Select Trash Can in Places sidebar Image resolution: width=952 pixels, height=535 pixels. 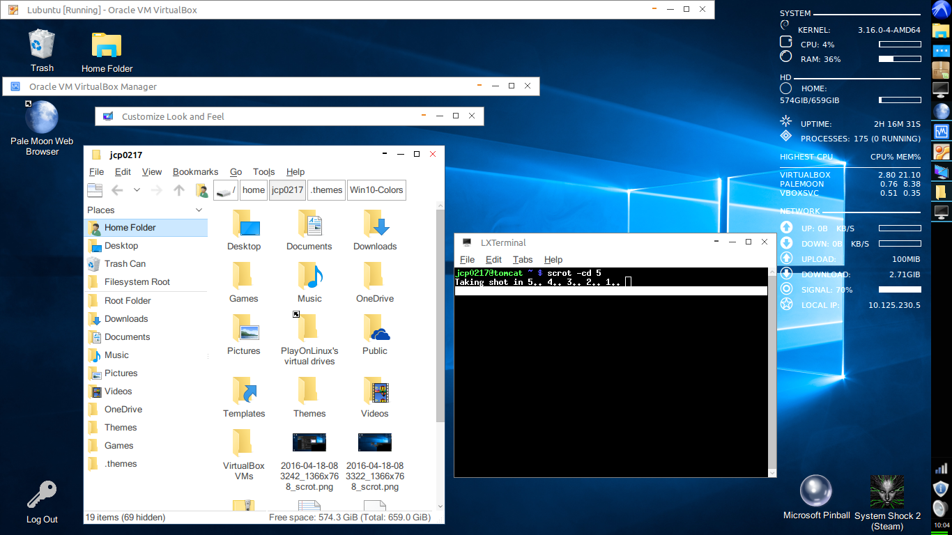point(146,264)
